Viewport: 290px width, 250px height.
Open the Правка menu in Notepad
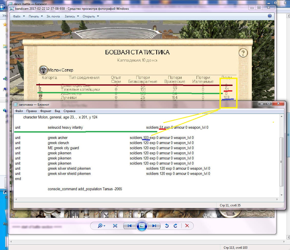[31, 111]
